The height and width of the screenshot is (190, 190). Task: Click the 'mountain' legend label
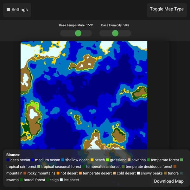click(14, 173)
